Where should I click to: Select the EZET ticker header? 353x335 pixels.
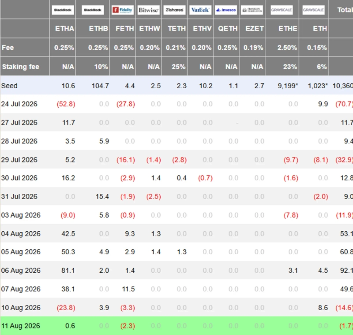[255, 29]
